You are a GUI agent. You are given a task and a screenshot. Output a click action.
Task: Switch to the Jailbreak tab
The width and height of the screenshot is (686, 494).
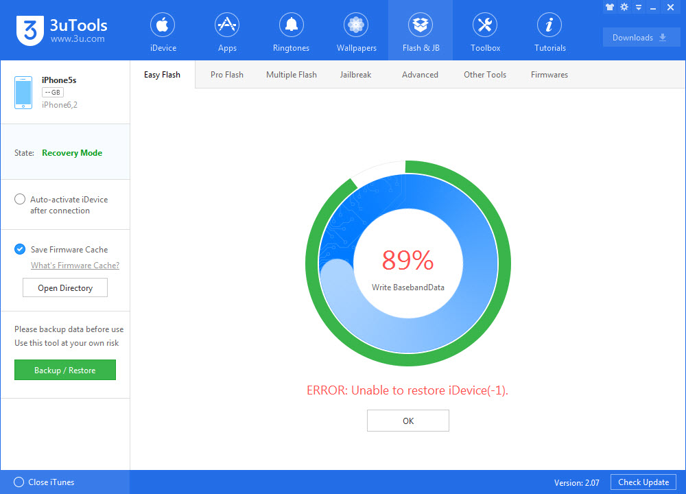click(355, 75)
